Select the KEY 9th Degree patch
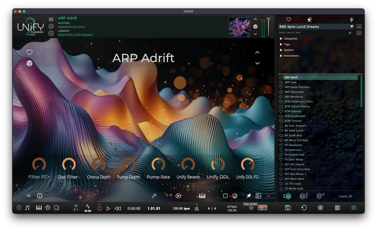Viewport: 377px width, 230px height. (x=294, y=165)
